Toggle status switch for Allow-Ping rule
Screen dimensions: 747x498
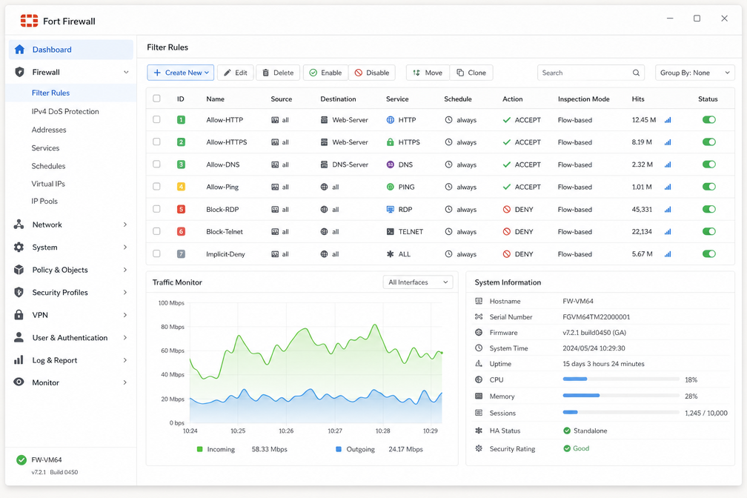(x=709, y=187)
